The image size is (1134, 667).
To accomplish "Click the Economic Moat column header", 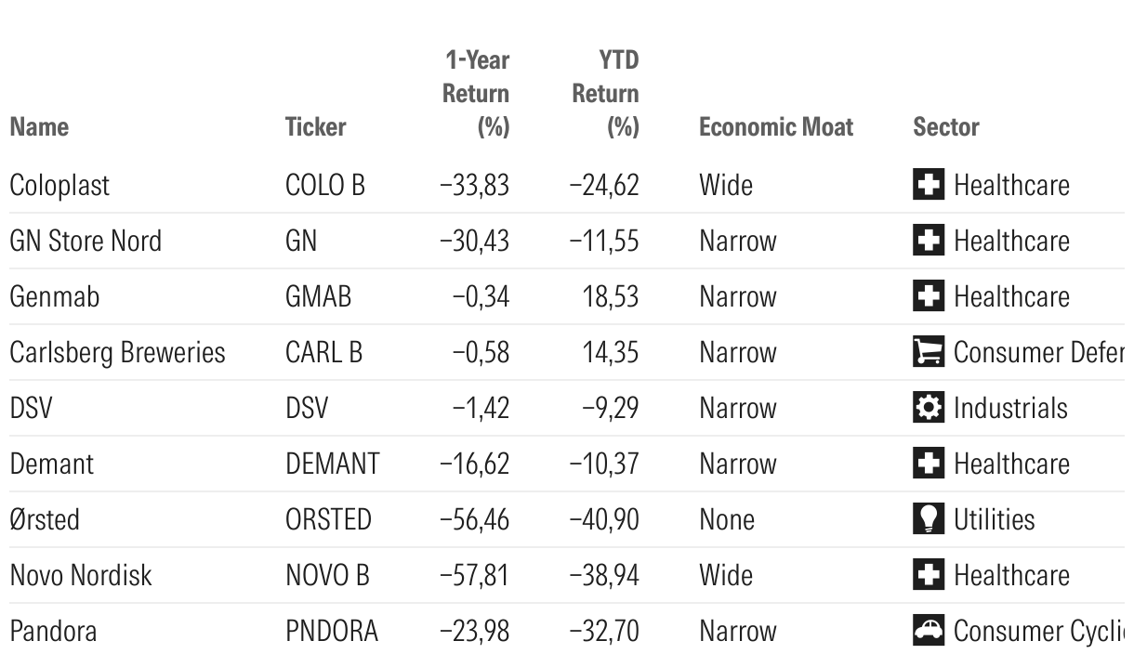I will pyautogui.click(x=775, y=126).
